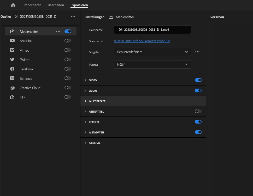The width and height of the screenshot is (253, 196).
Task: Open the Mediendatei row three-dot options
Action: coord(58,31)
